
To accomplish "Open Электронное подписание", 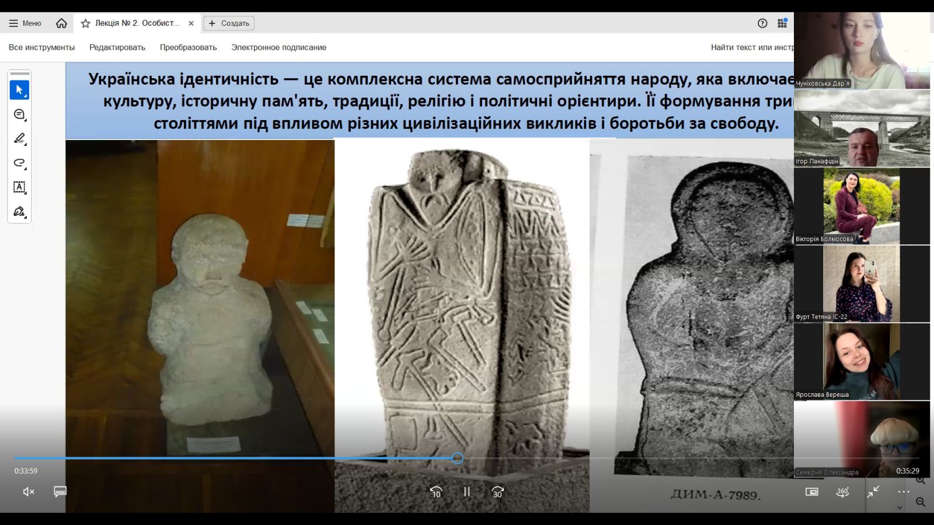I will pyautogui.click(x=280, y=47).
